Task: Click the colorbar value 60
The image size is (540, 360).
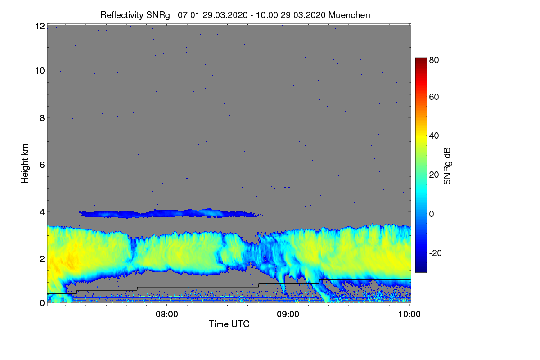Action: (434, 97)
